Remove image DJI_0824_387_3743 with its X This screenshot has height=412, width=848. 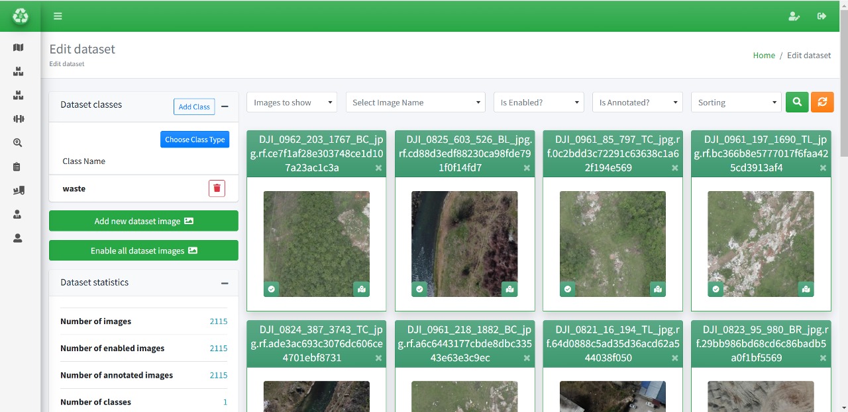click(x=379, y=358)
